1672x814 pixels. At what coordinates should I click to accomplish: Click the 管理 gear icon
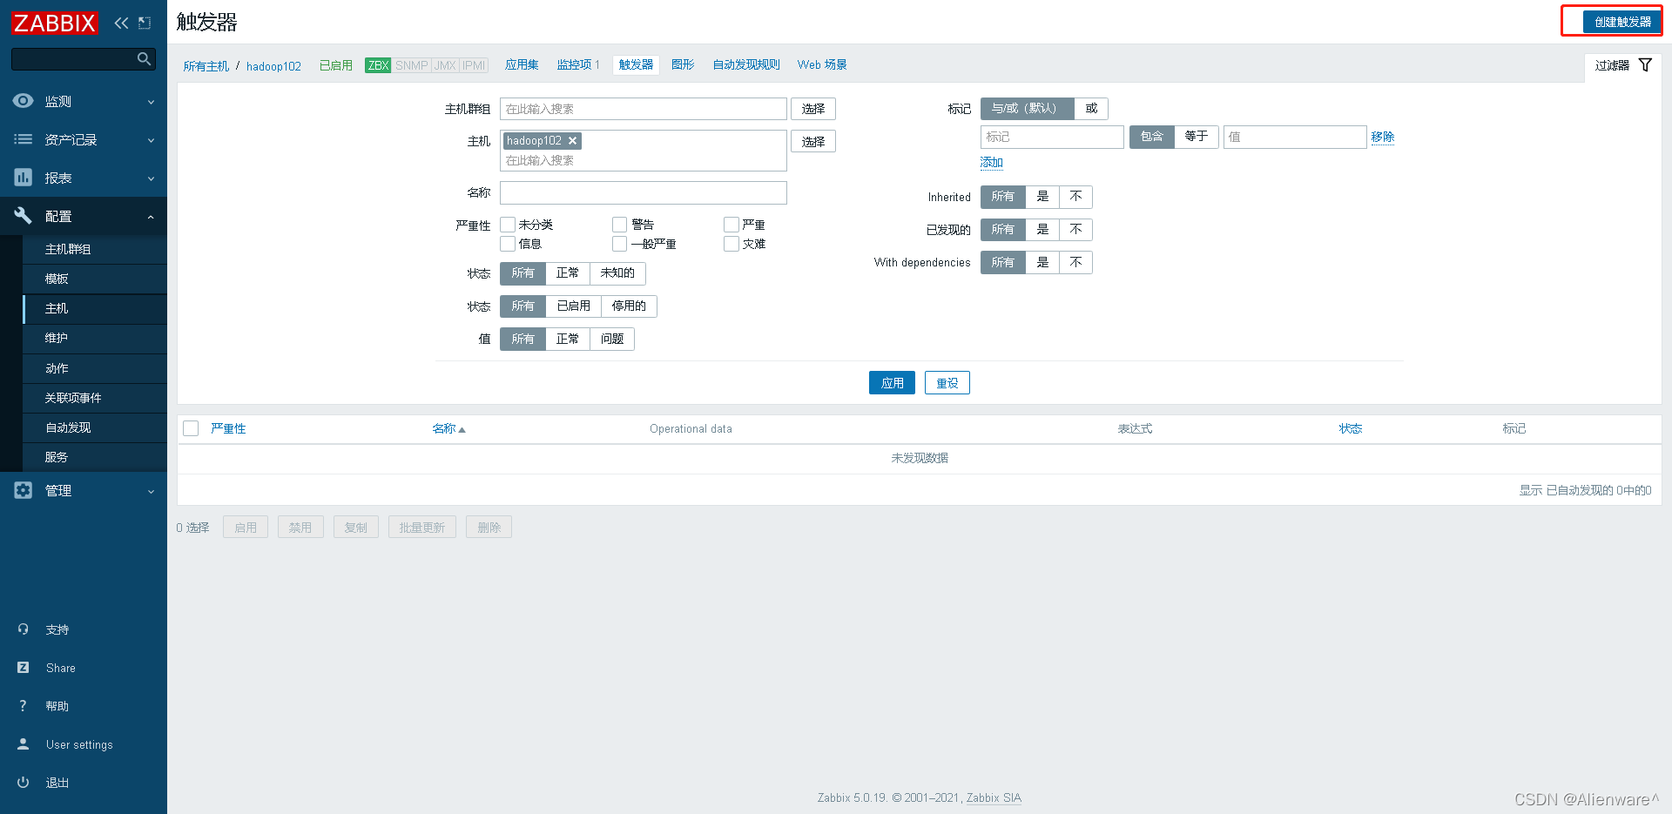pyautogui.click(x=24, y=490)
